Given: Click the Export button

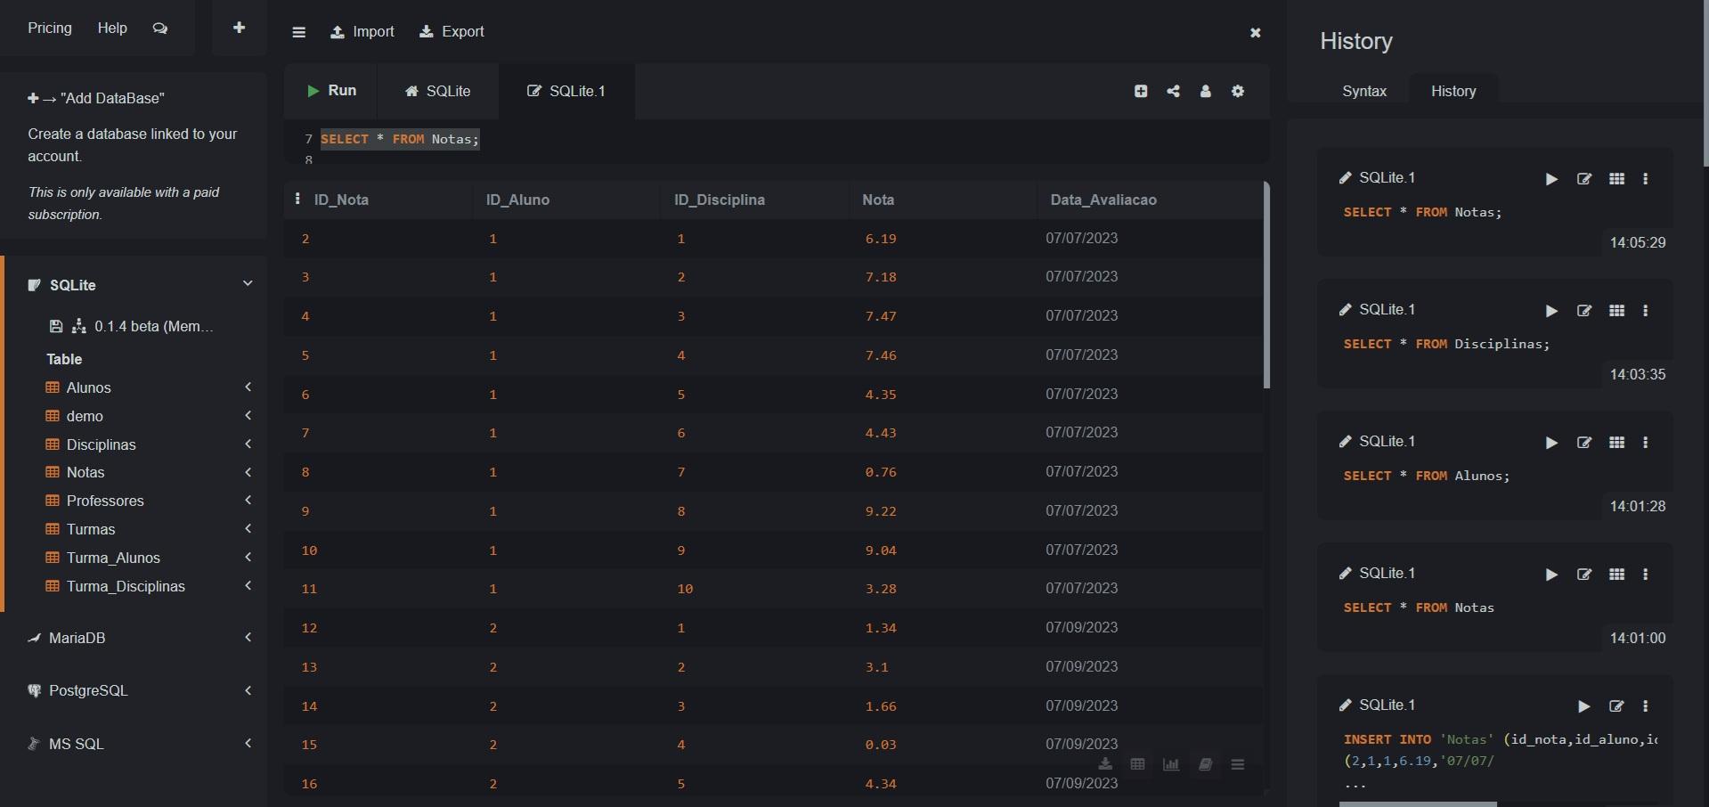Looking at the screenshot, I should tap(452, 32).
